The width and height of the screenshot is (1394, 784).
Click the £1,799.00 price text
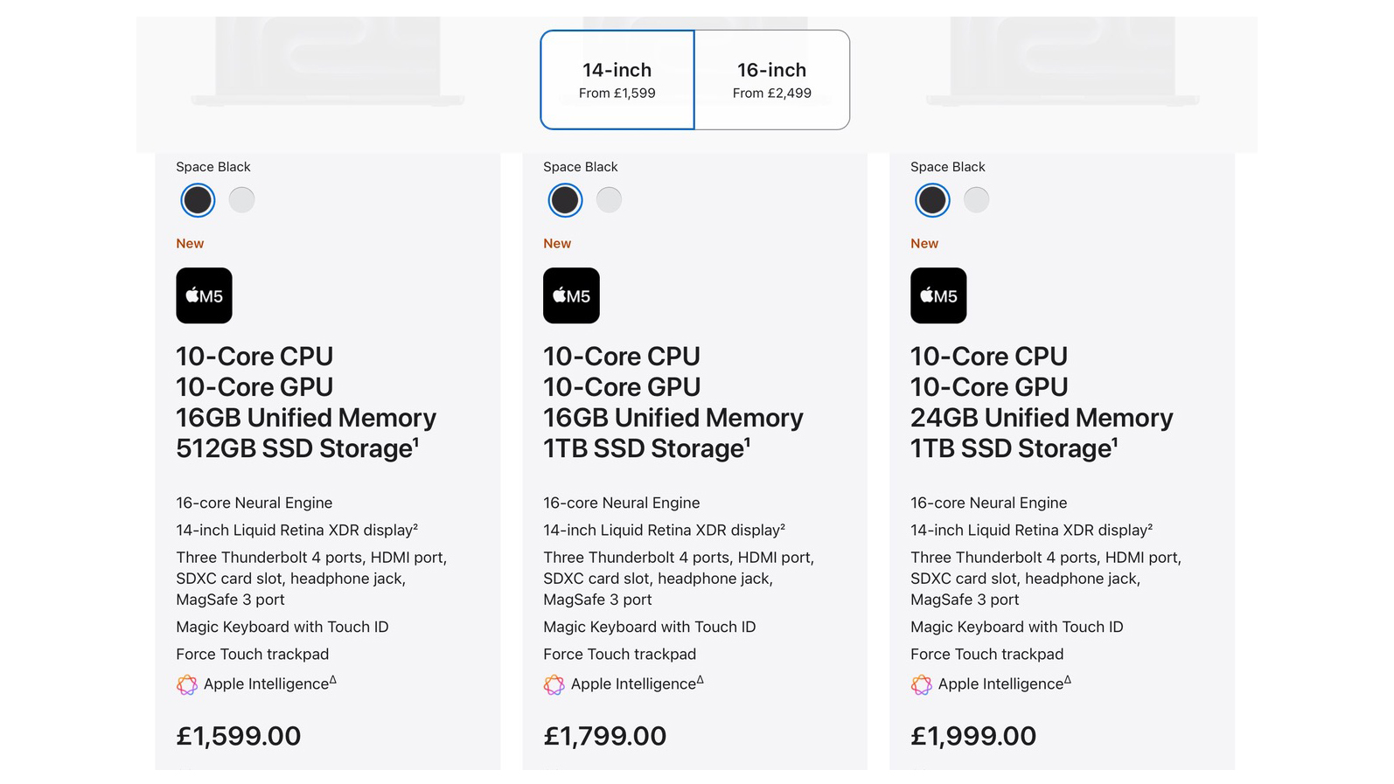coord(604,735)
